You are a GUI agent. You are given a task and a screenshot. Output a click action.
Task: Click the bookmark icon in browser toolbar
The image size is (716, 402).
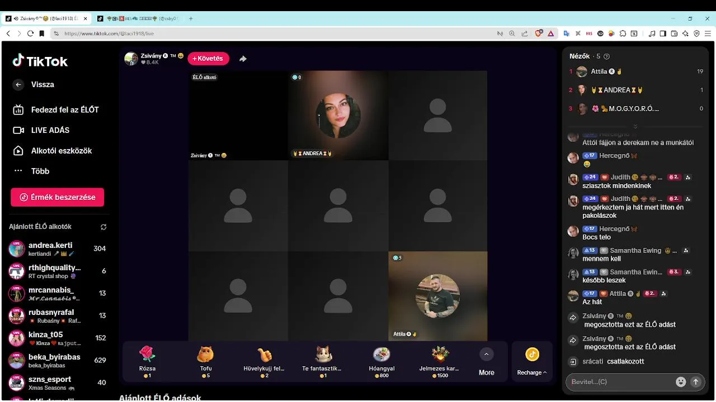pos(41,33)
